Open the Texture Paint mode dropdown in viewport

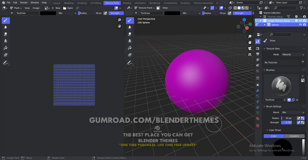(145, 8)
